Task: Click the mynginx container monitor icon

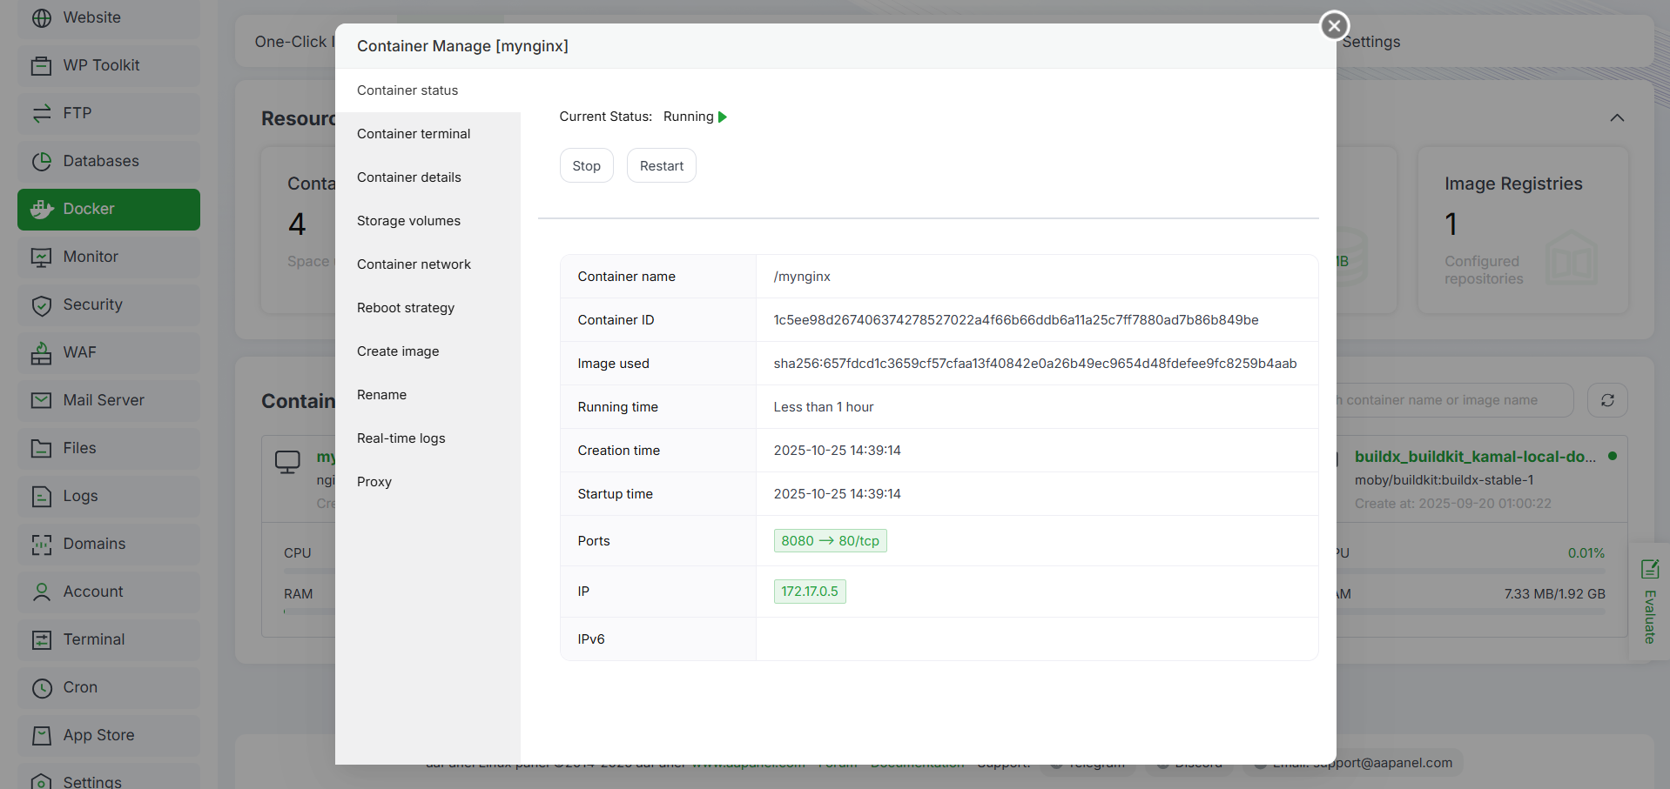Action: coord(287,461)
